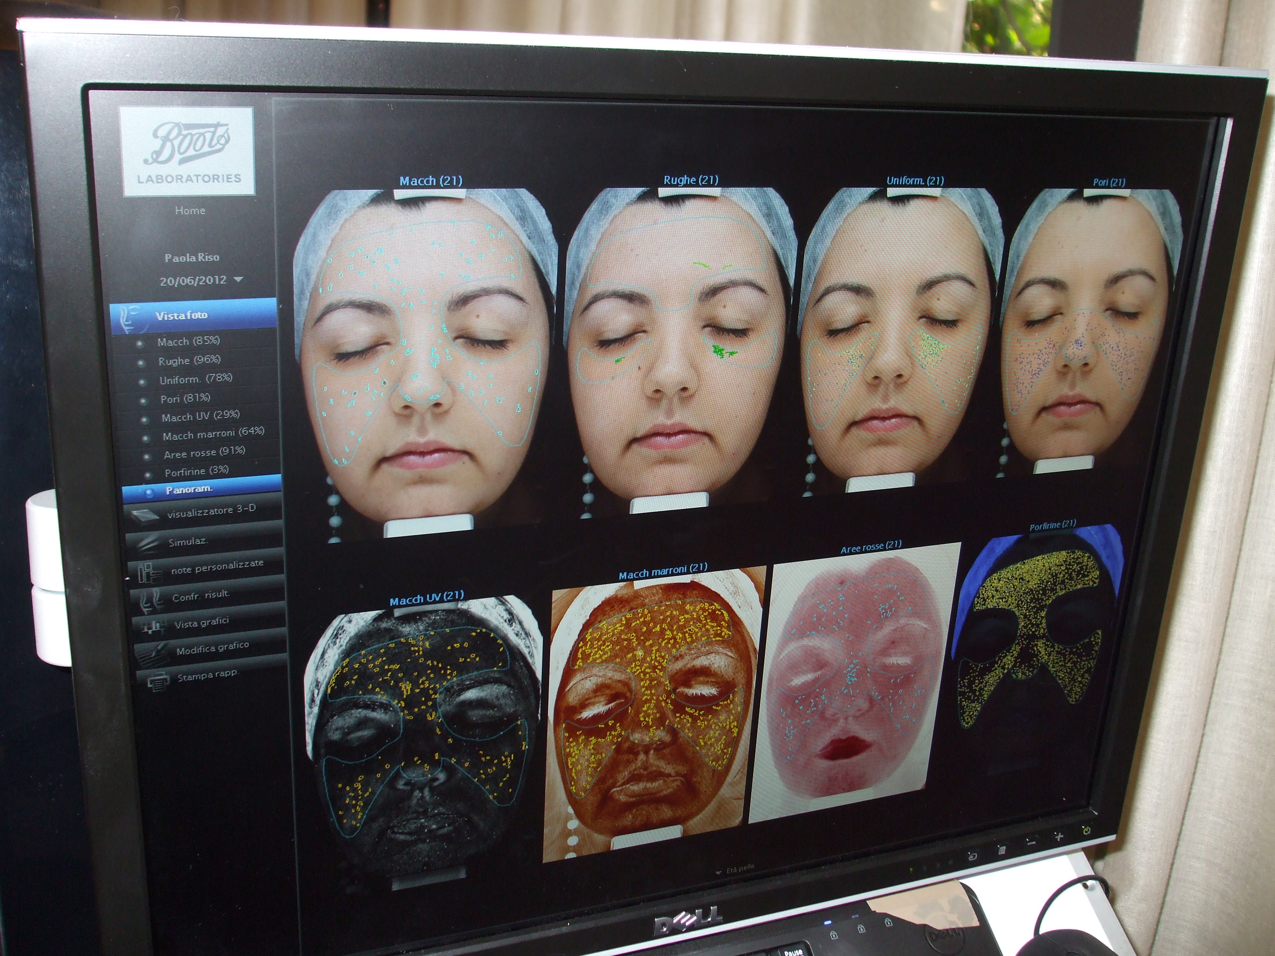Click the Uniform. (21) image title
This screenshot has width=1275, height=956.
915,181
